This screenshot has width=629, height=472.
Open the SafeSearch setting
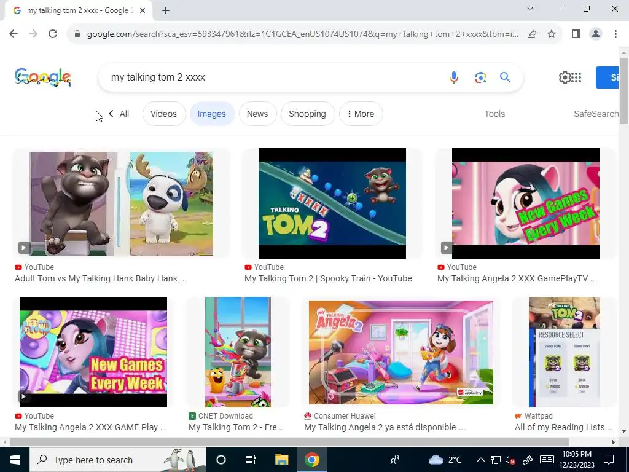596,114
